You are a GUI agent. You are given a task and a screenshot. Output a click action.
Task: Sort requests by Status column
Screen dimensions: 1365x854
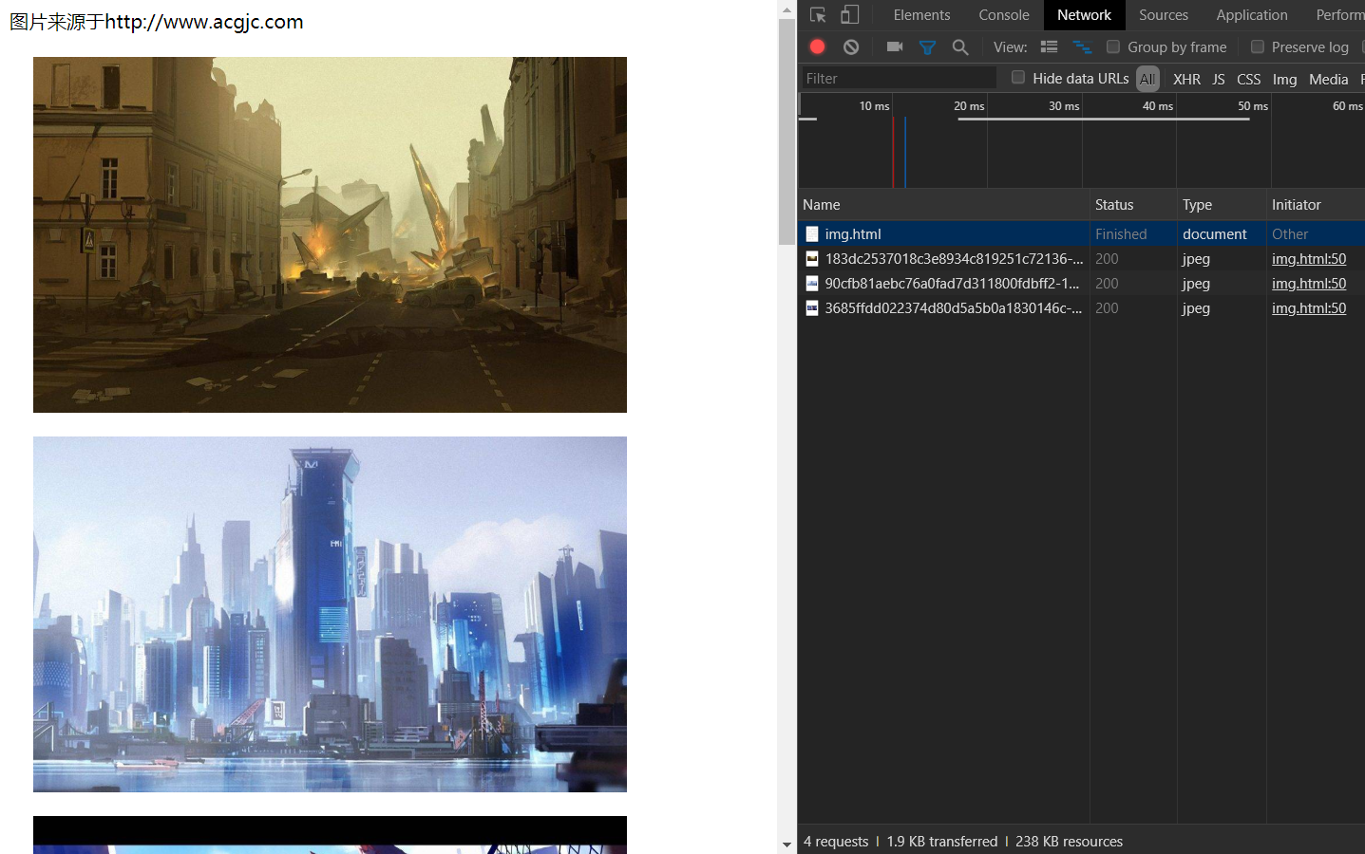[x=1133, y=204]
